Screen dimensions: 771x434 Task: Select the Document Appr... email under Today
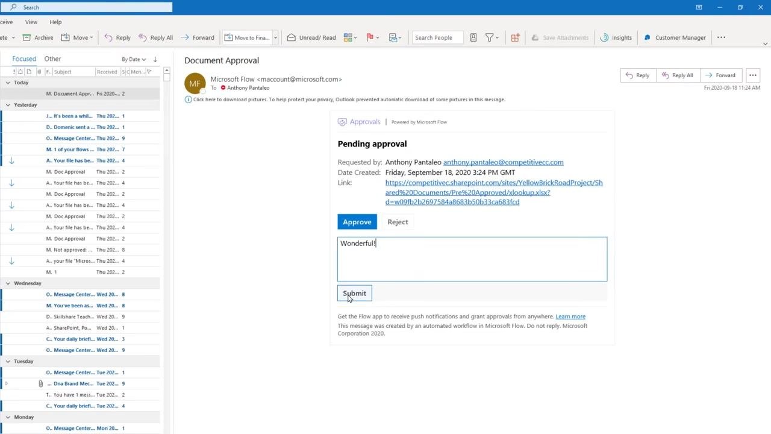[81, 93]
